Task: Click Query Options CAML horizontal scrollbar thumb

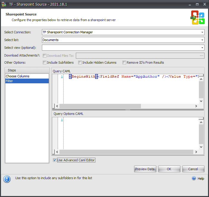Action: point(126,152)
